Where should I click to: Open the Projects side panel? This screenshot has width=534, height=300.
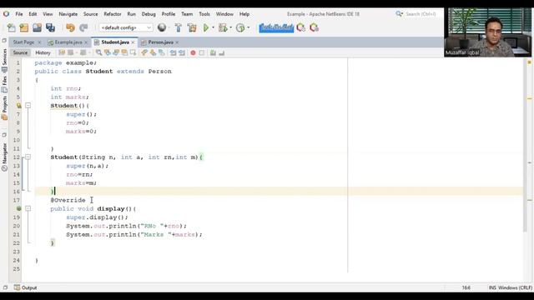pos(4,108)
